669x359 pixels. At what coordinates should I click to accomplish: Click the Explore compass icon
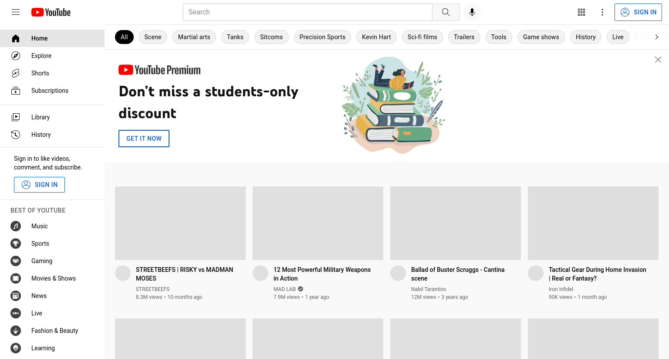click(x=16, y=56)
